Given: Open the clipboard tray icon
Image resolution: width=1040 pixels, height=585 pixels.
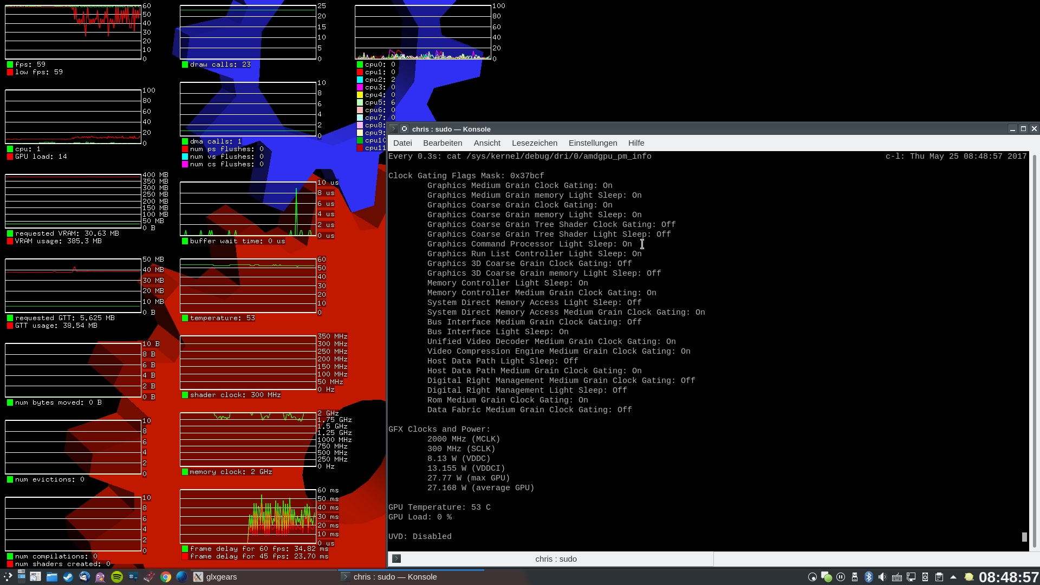Looking at the screenshot, I should tap(939, 577).
